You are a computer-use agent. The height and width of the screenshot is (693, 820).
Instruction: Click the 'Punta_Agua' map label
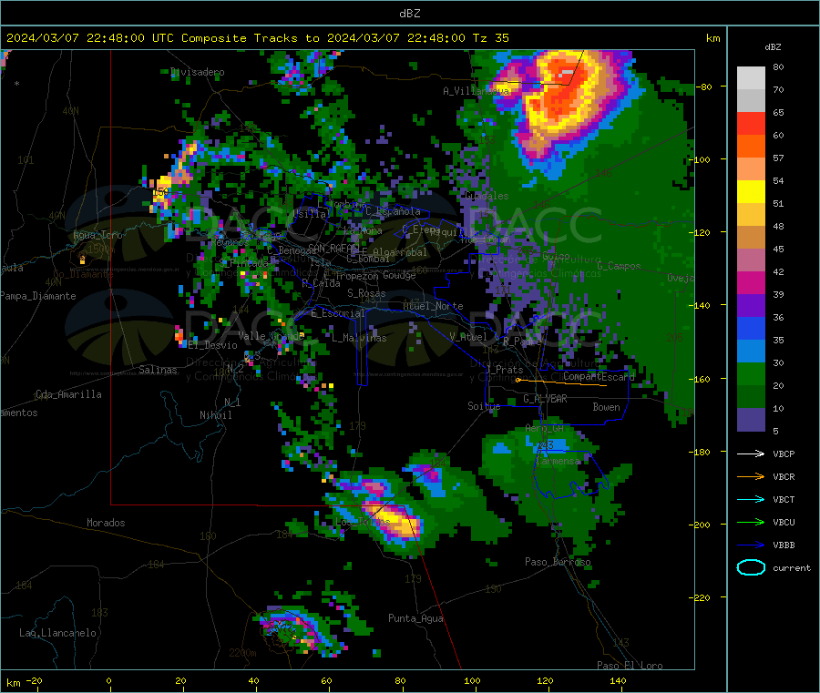click(x=415, y=618)
